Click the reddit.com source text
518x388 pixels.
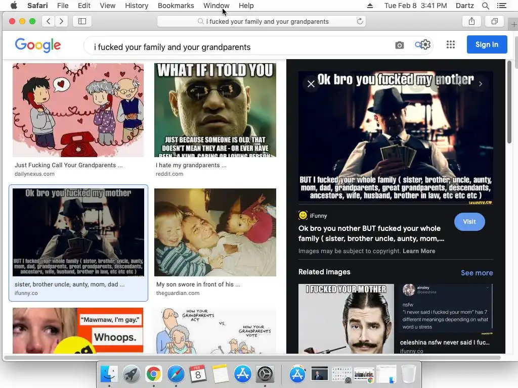(x=169, y=174)
